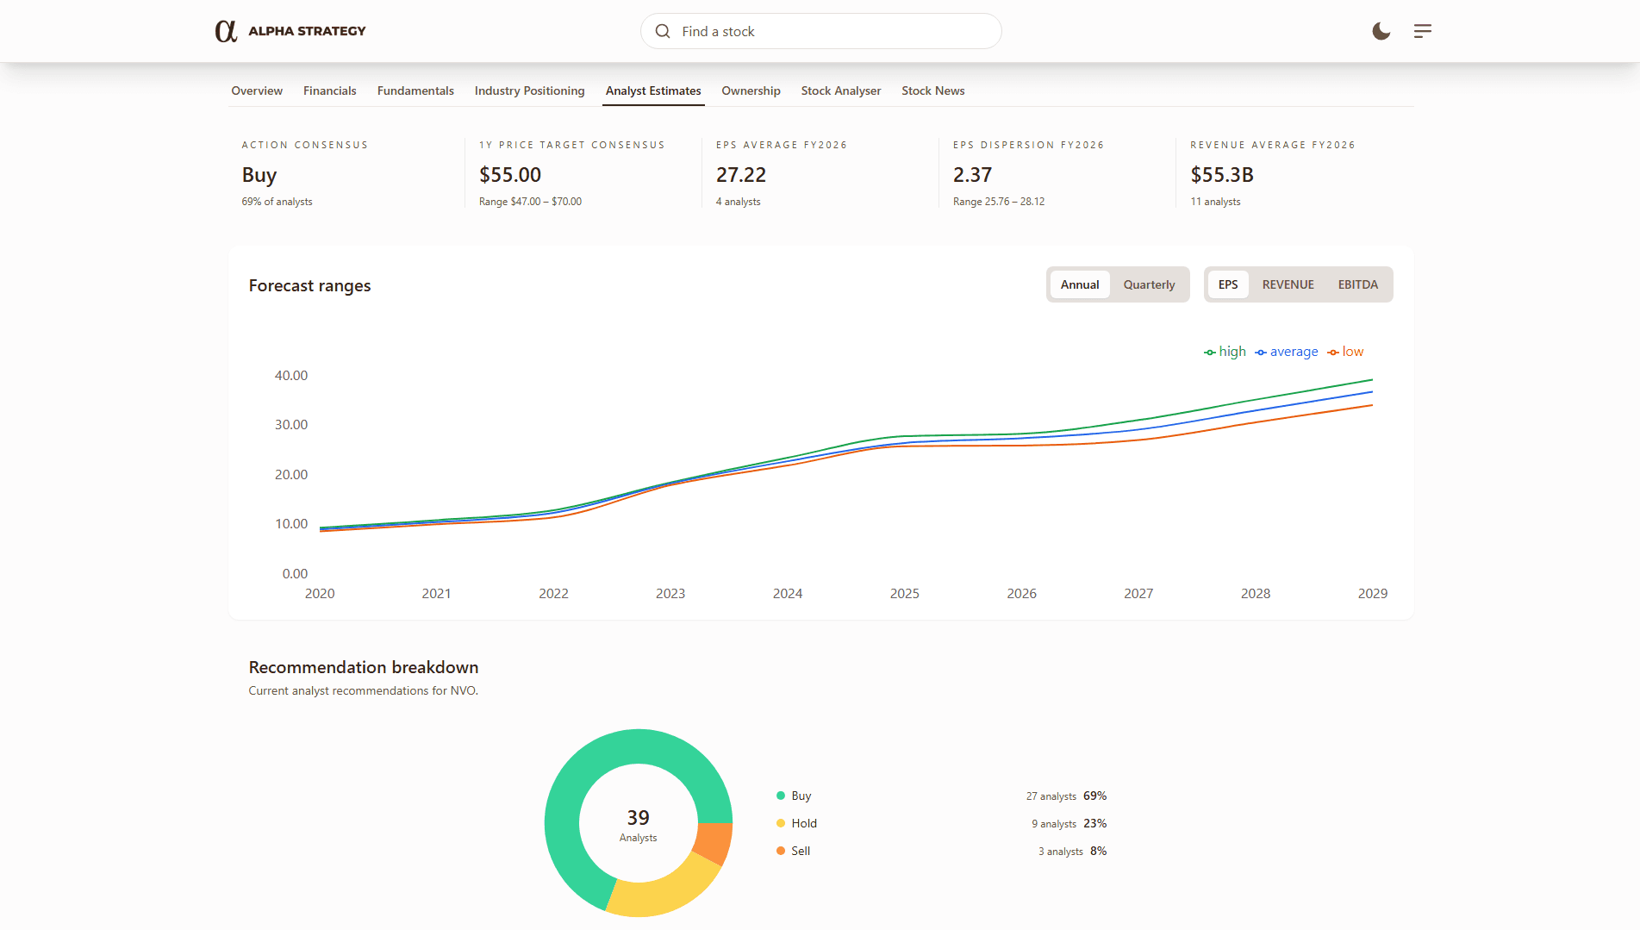Image resolution: width=1640 pixels, height=930 pixels.
Task: Click the Hold legend entry
Action: [803, 823]
